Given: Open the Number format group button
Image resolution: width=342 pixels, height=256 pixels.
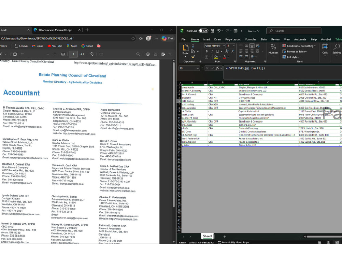Looking at the screenshot, I should pyautogui.click(x=273, y=51).
